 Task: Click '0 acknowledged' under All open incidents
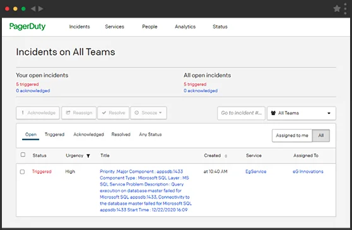pyautogui.click(x=201, y=91)
